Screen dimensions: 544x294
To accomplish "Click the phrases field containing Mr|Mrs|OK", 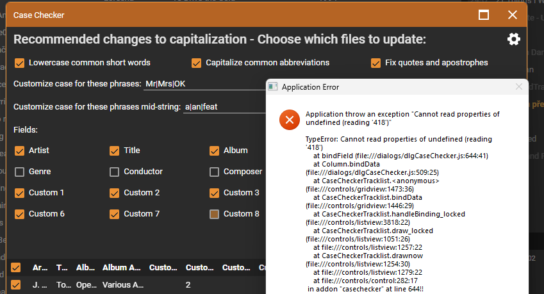I will point(205,84).
